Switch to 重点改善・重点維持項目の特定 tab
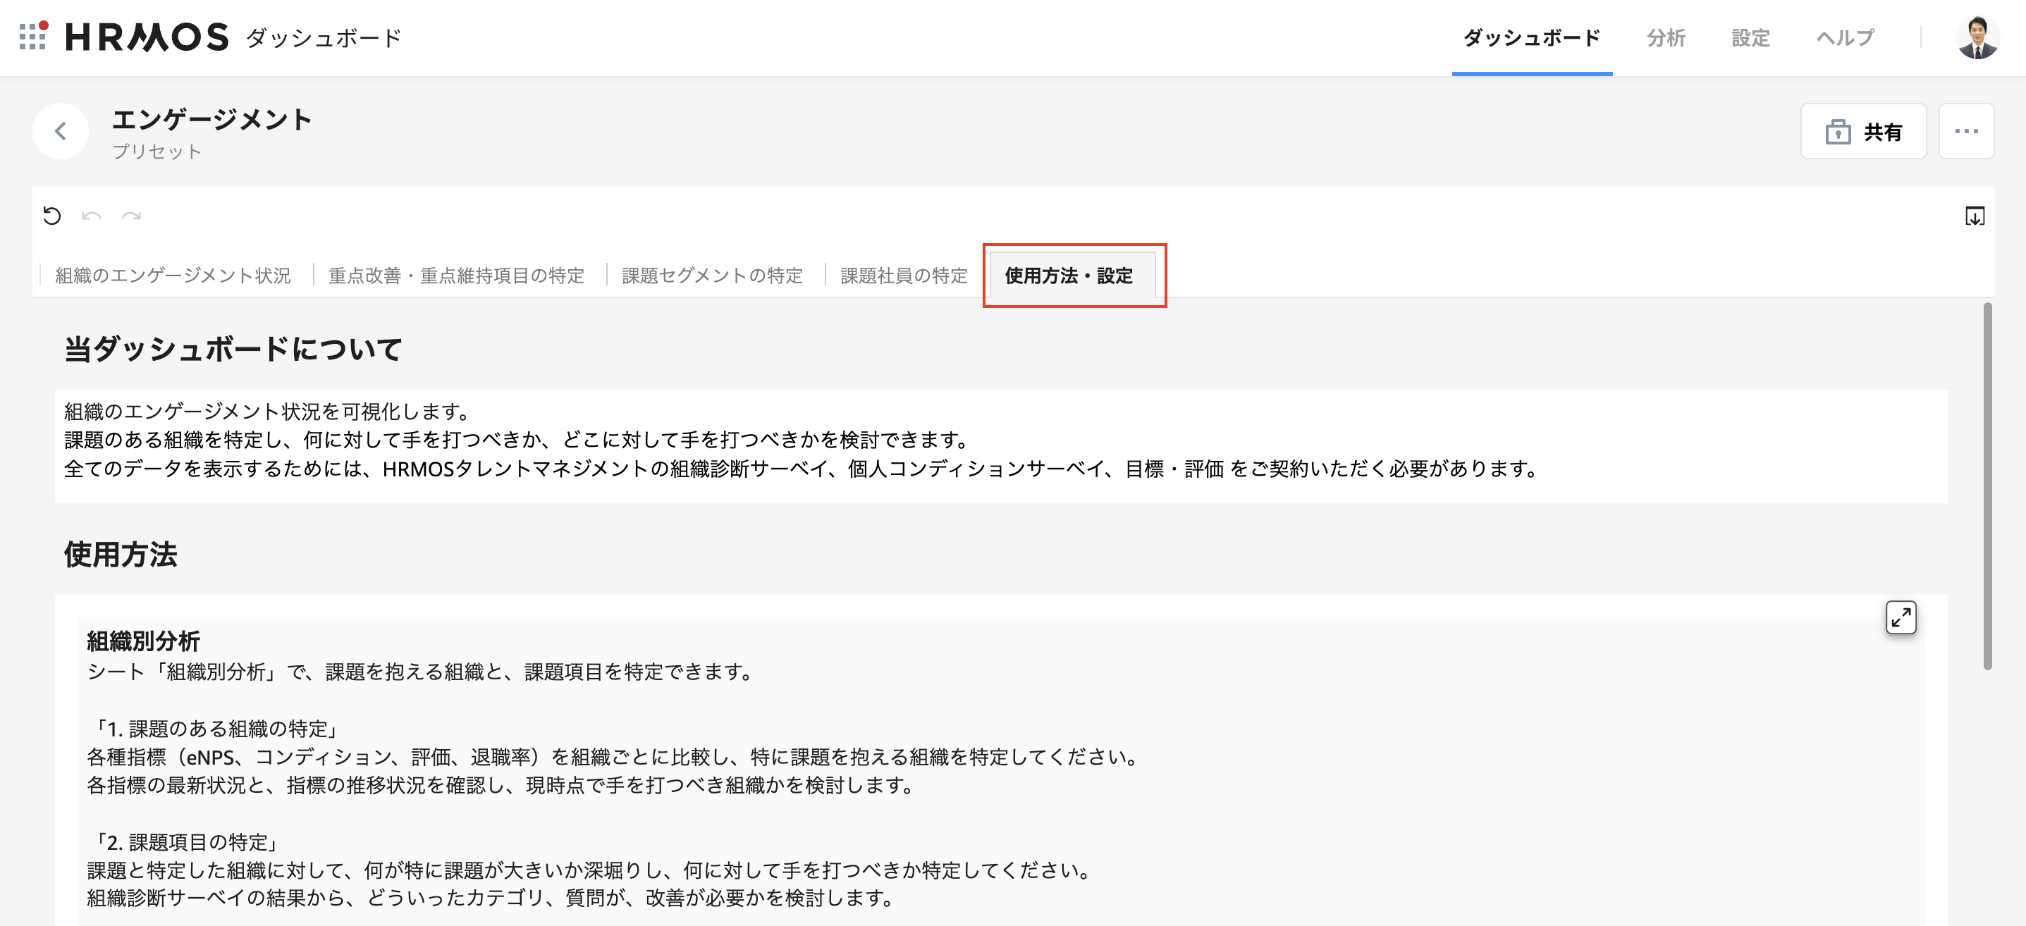The height and width of the screenshot is (926, 2026). (x=456, y=276)
